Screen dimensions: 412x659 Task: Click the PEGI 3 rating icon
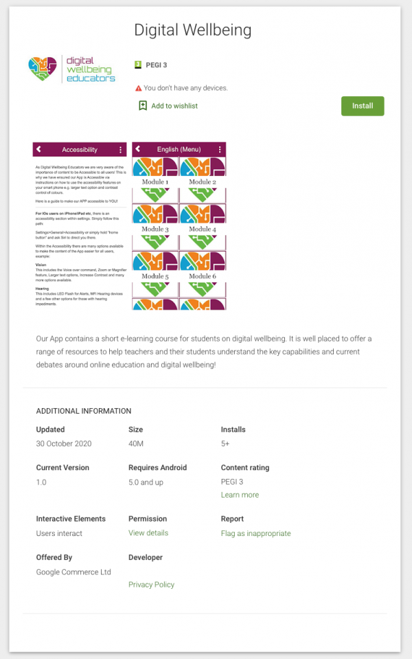[137, 65]
